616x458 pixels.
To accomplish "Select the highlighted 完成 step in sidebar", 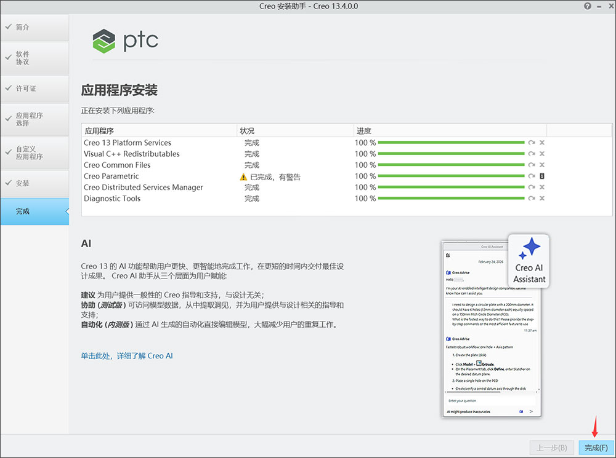I will point(34,211).
